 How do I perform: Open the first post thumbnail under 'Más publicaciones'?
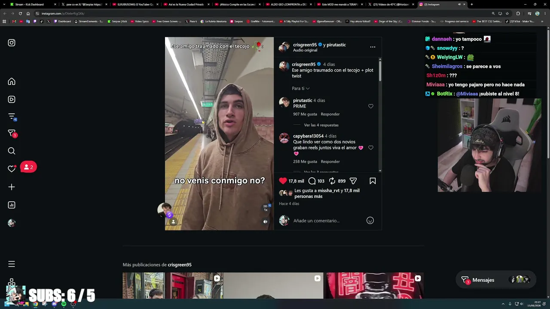pos(172,285)
